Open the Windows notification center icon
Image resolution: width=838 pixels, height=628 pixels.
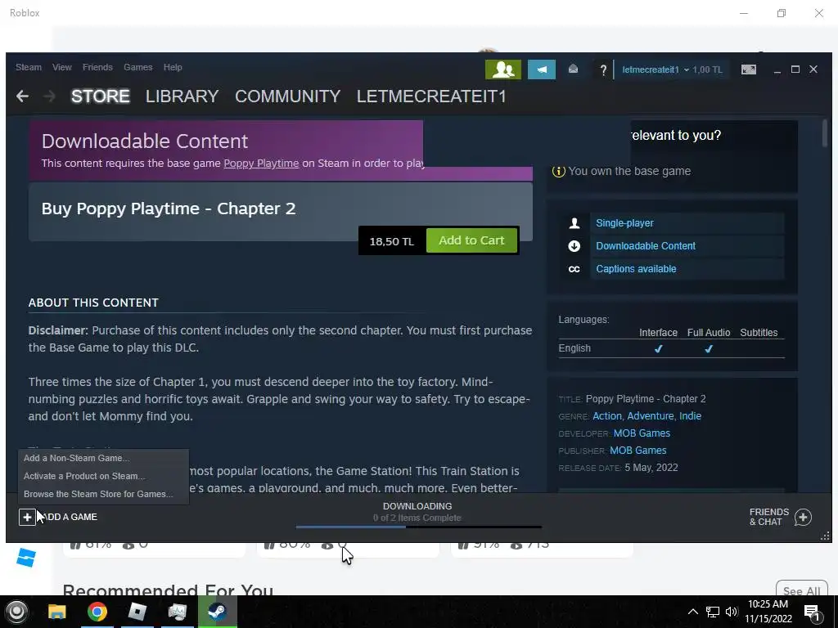[x=811, y=612]
